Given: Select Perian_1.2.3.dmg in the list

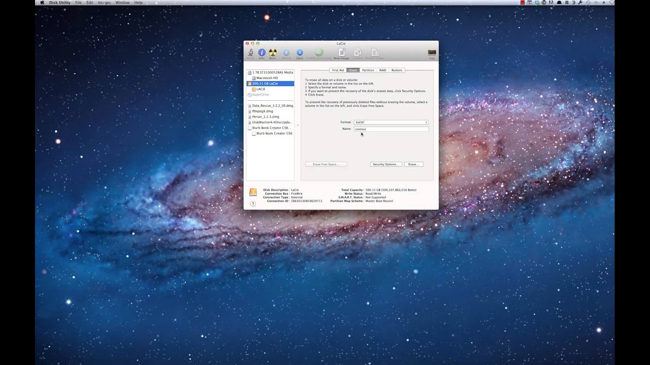Looking at the screenshot, I should (x=270, y=117).
